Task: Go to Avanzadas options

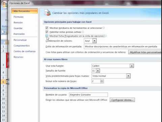Action: pyautogui.click(x=19, y=34)
